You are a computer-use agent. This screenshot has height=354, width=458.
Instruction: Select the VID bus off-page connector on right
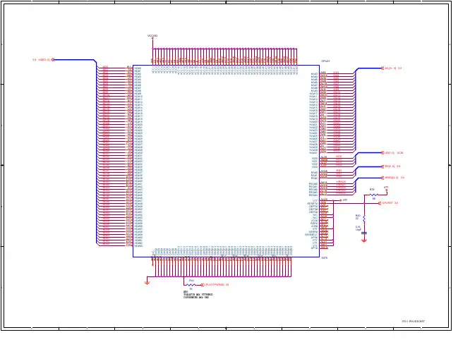[382, 152]
